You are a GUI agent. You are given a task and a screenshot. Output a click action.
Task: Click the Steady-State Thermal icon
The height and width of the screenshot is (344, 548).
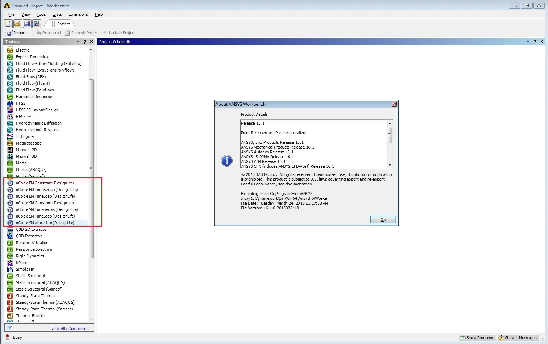(x=10, y=296)
